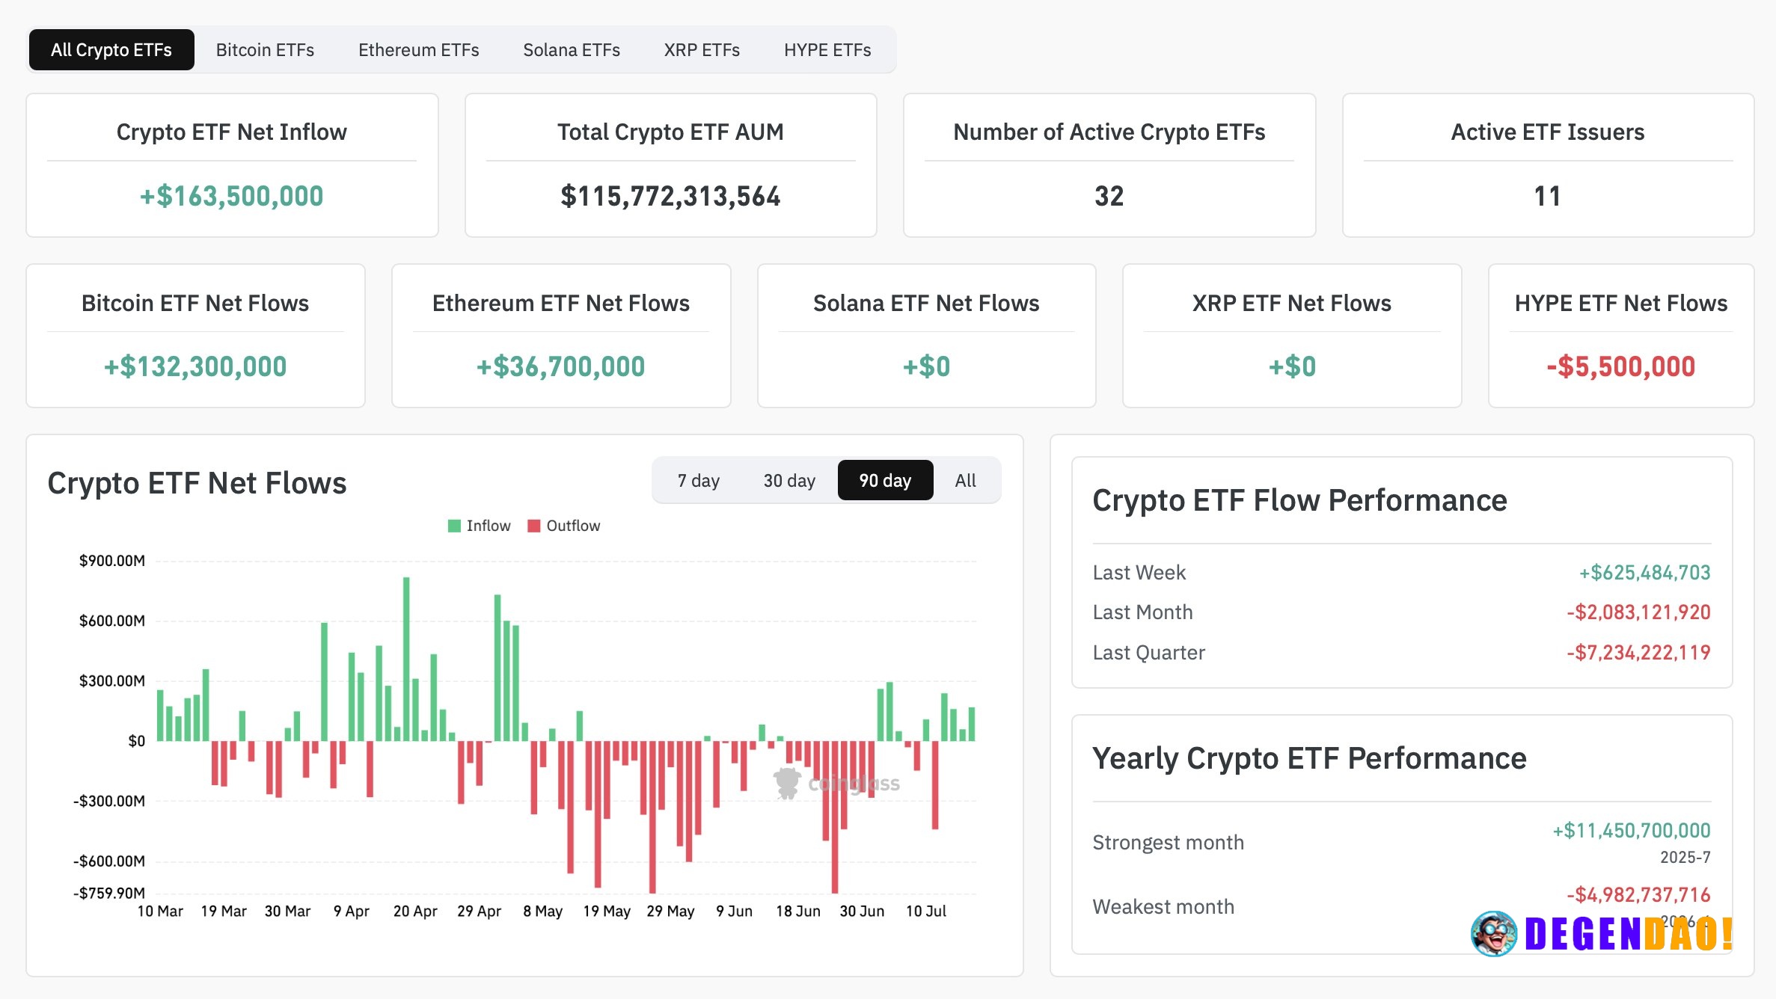This screenshot has width=1776, height=999.
Task: Click the Number of Active Crypto ETFs value 32
Action: click(x=1109, y=197)
